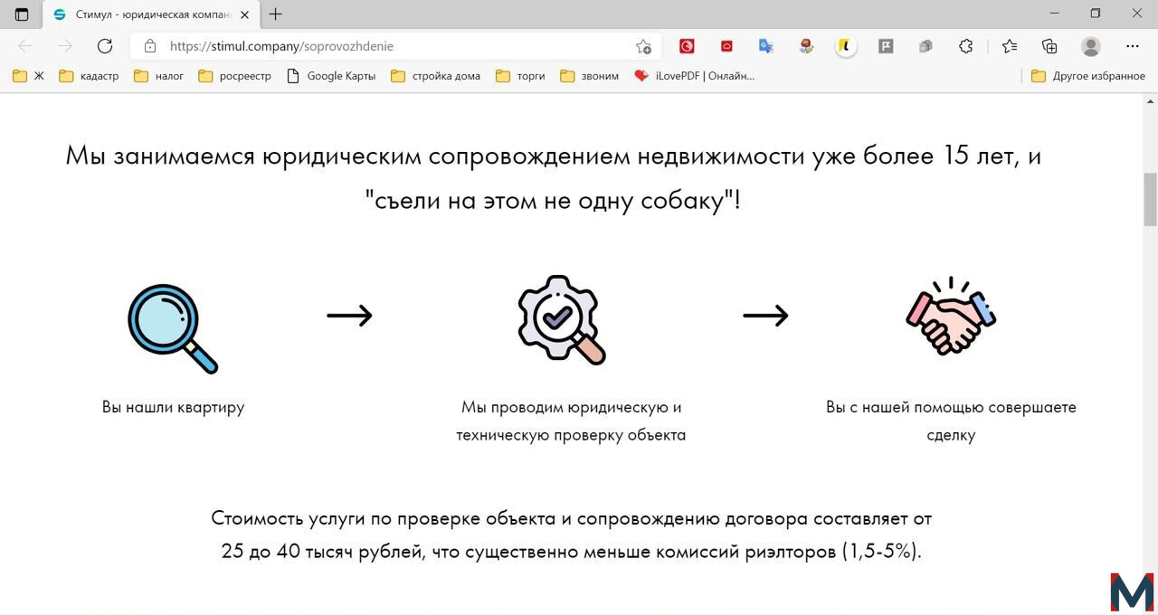
Task: Click the 'Вы нашли квартиру' caption
Action: pos(173,407)
